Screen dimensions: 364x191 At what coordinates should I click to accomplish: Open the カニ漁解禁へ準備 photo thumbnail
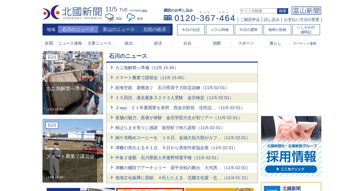tap(73, 83)
